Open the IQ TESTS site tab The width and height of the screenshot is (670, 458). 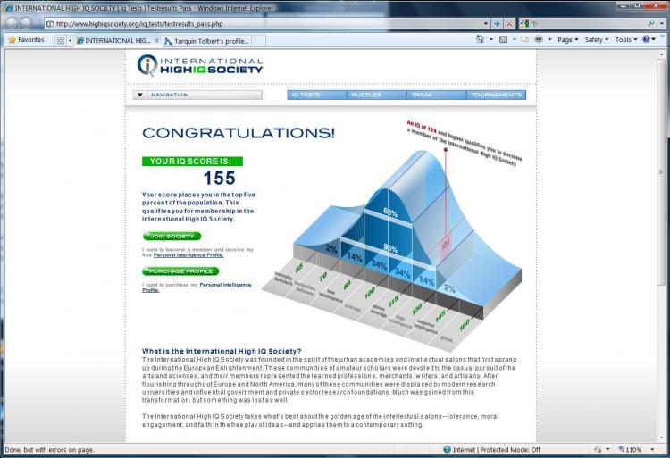(x=317, y=95)
